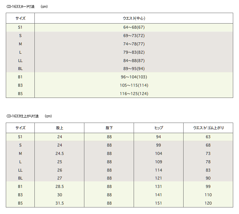This screenshot has height=214, width=239.
Task: Click the ヒップ column header
Action: 159,128
